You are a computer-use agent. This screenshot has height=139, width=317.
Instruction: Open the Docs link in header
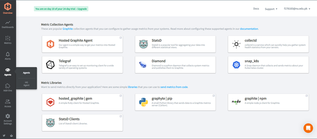click(x=256, y=9)
